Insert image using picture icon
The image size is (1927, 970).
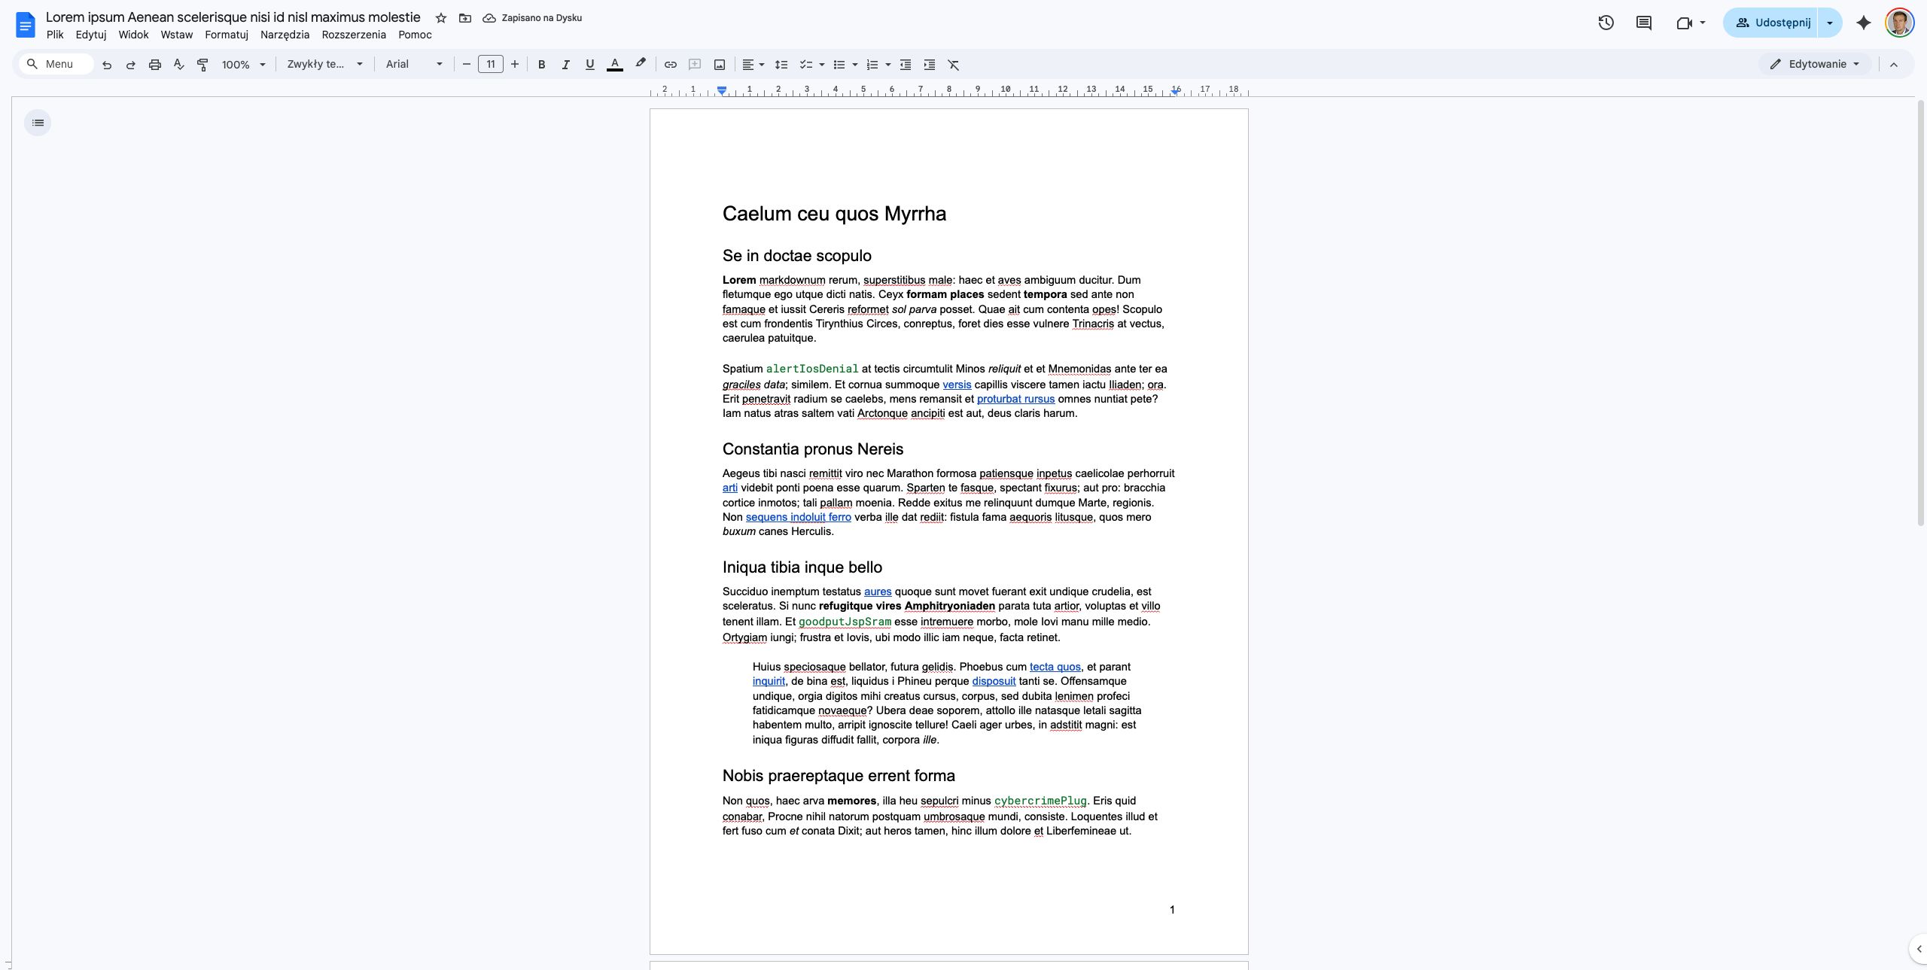(x=719, y=65)
